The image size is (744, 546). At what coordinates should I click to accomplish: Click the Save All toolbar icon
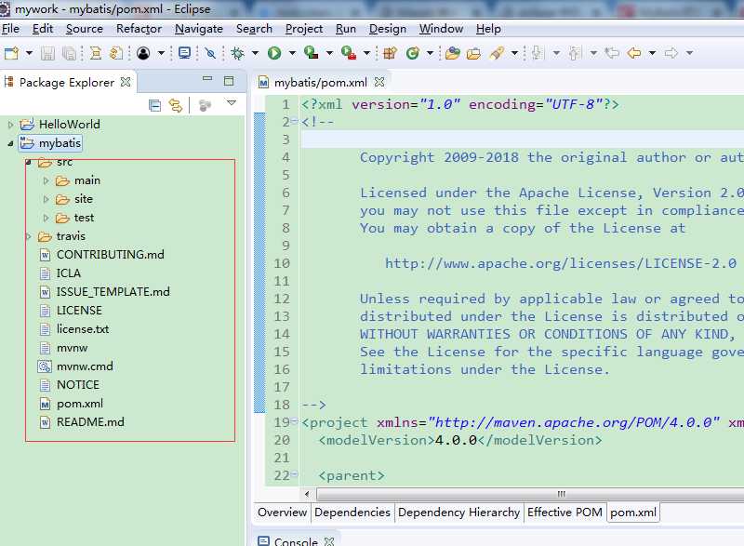(x=69, y=53)
